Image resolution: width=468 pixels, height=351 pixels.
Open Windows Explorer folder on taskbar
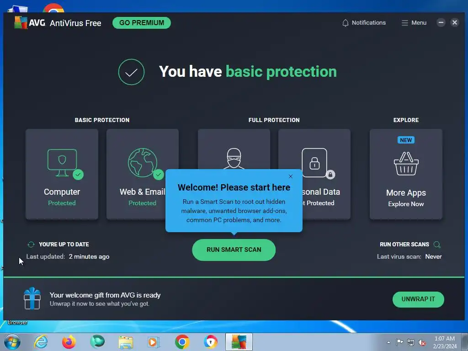[x=126, y=342]
